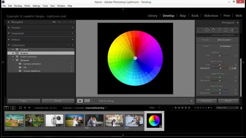Click the Paste button
The width and height of the screenshot is (246, 138).
(58, 101)
